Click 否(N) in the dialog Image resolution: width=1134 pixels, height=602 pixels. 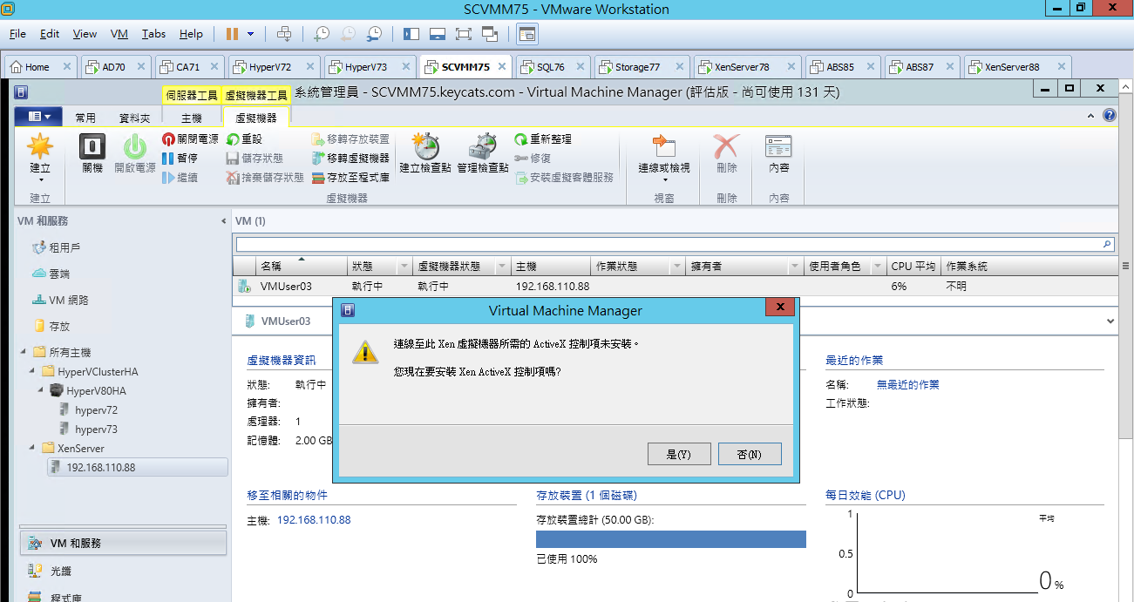750,454
